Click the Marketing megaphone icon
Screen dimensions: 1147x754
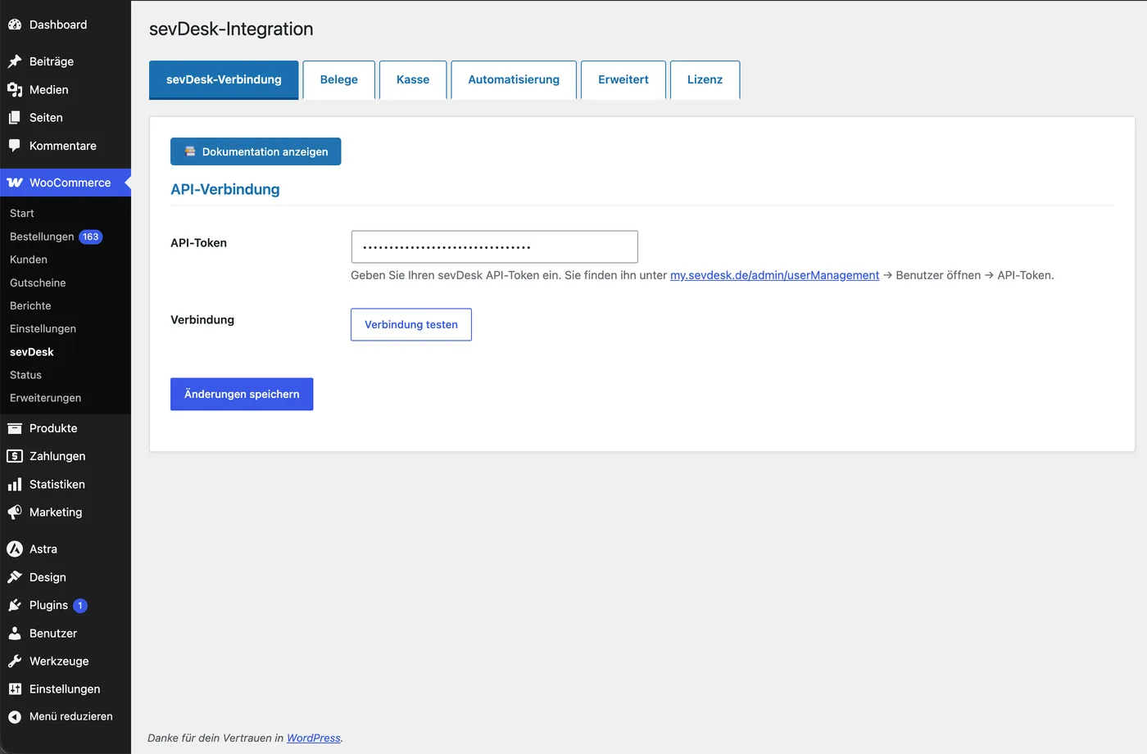click(15, 512)
